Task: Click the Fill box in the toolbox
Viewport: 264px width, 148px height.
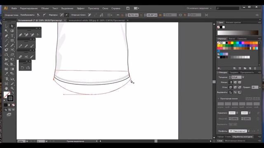Action: pos(7,95)
